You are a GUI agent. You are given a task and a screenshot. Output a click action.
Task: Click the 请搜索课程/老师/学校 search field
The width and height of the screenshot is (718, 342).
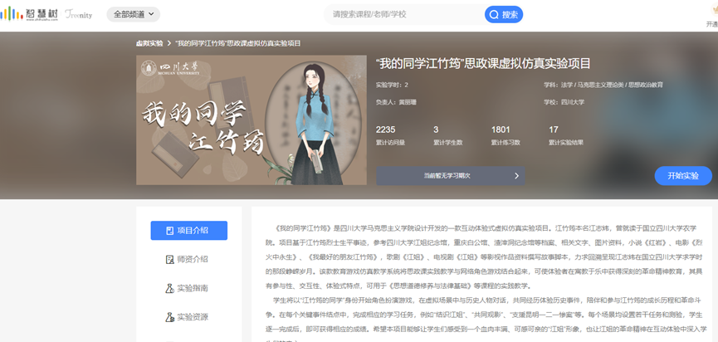403,14
